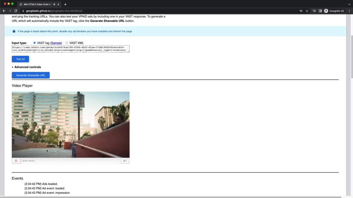View site information lock icon

[x=23, y=11]
